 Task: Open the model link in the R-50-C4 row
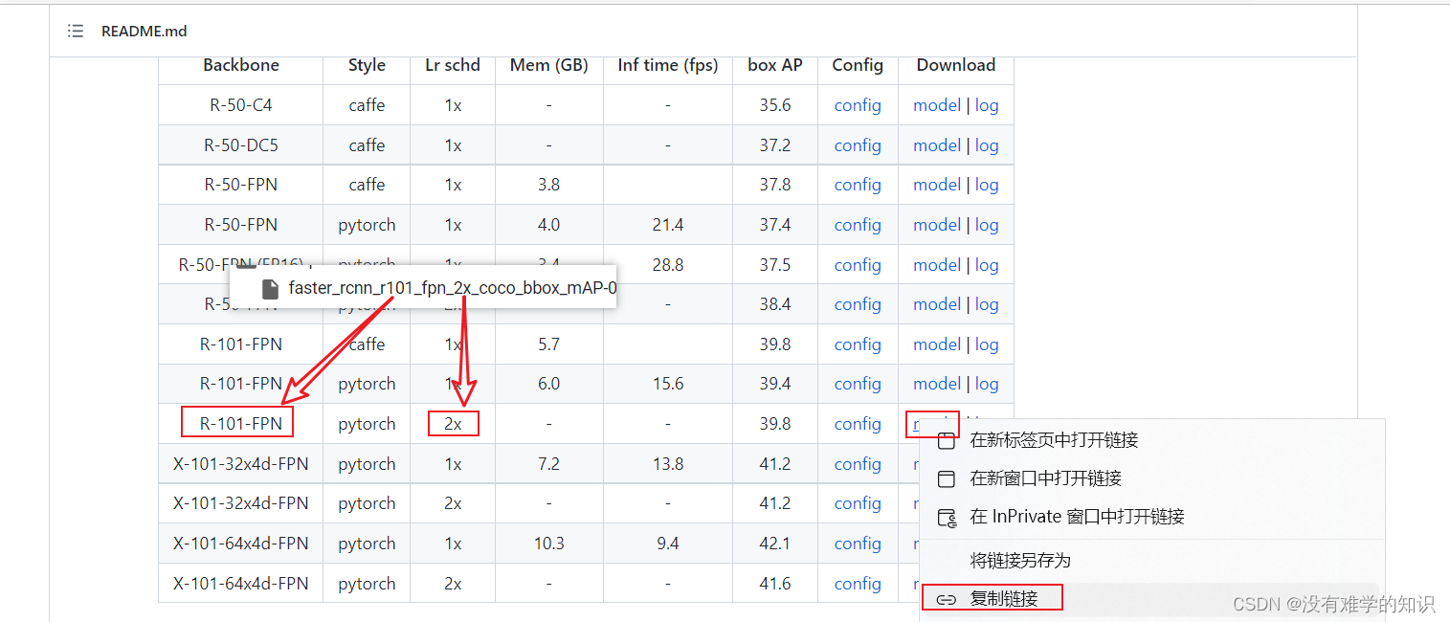pos(937,105)
